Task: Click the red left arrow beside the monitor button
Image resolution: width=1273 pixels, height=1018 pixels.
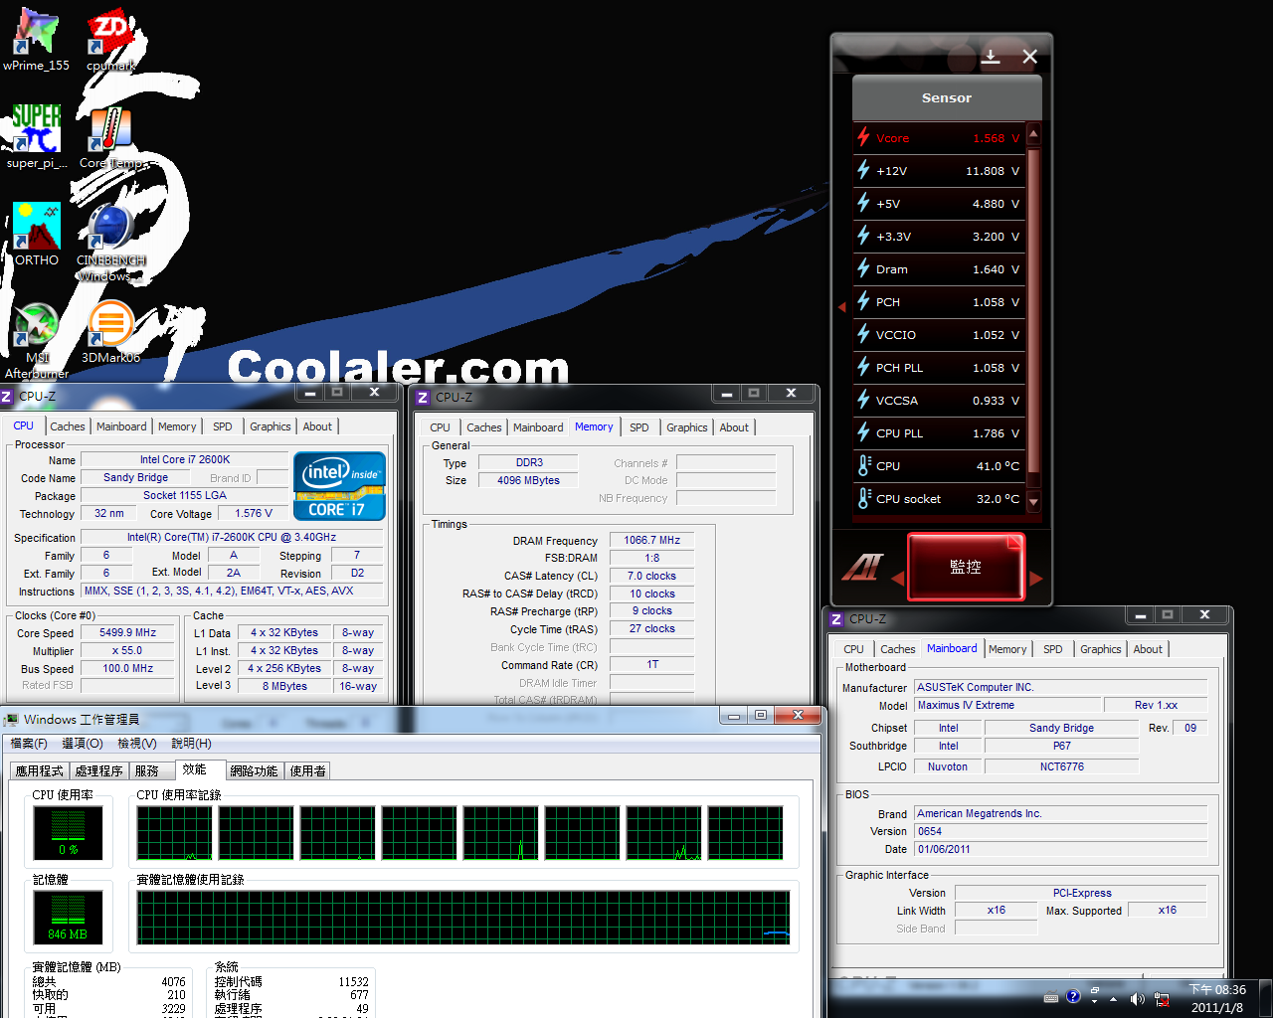Action: [897, 579]
